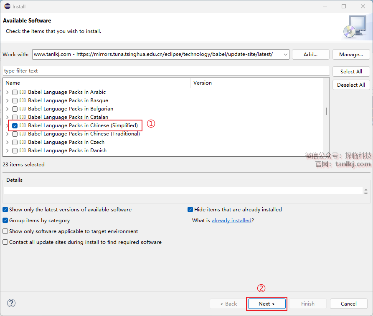Click the Danish language pack category icon
This screenshot has width=373, height=316.
[23, 150]
